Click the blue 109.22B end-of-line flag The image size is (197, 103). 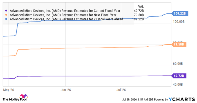(180, 13)
